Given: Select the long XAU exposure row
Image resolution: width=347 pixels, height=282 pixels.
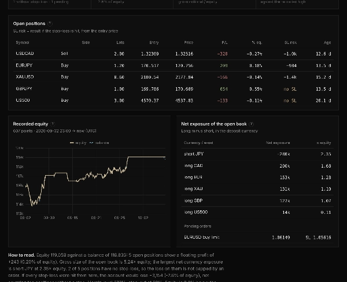Looking at the screenshot, I should coord(257,189).
